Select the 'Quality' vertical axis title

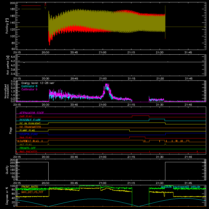click(x=7, y=170)
